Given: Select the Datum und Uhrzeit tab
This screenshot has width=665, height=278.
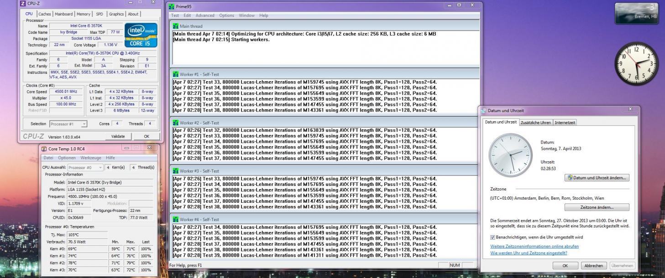Looking at the screenshot, I should 501,122.
